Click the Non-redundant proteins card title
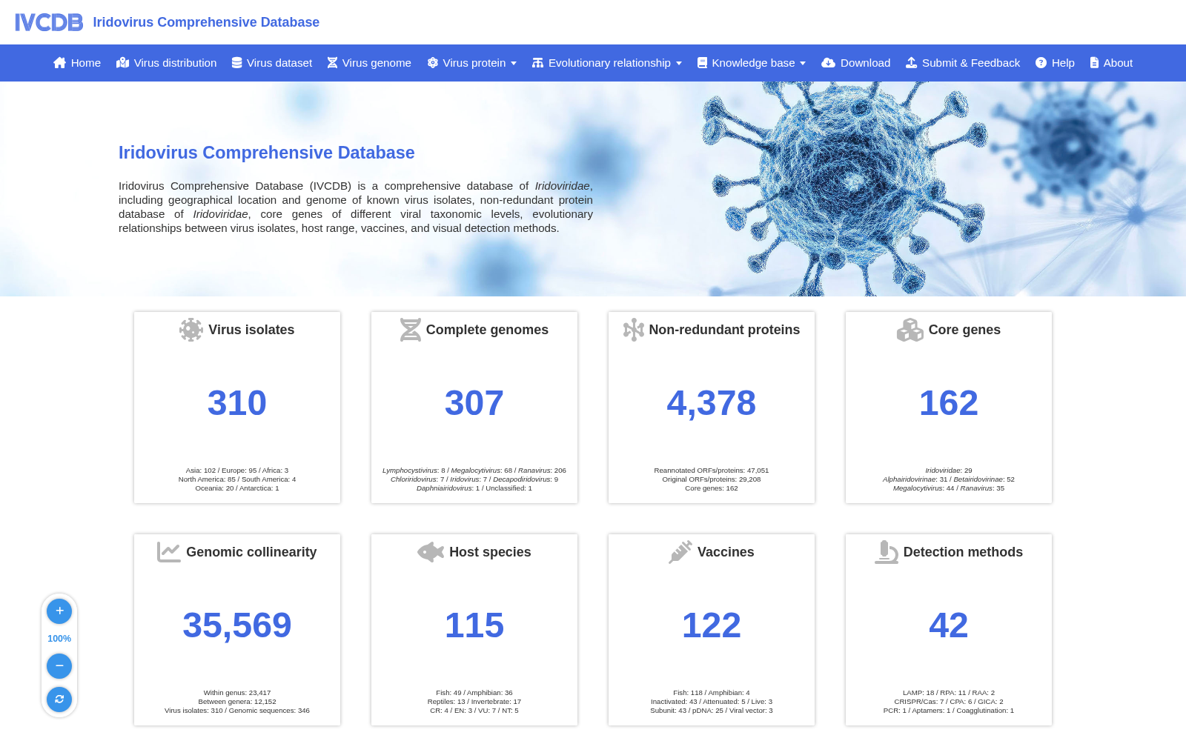The width and height of the screenshot is (1186, 741). [724, 330]
